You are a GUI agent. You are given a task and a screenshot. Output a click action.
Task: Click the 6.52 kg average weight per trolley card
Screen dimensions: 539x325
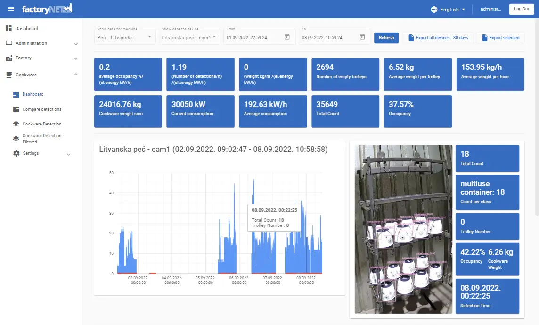click(417, 75)
